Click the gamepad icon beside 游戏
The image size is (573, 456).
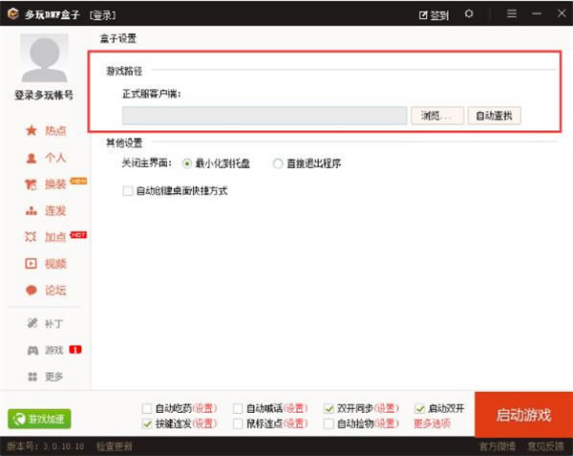[32, 350]
